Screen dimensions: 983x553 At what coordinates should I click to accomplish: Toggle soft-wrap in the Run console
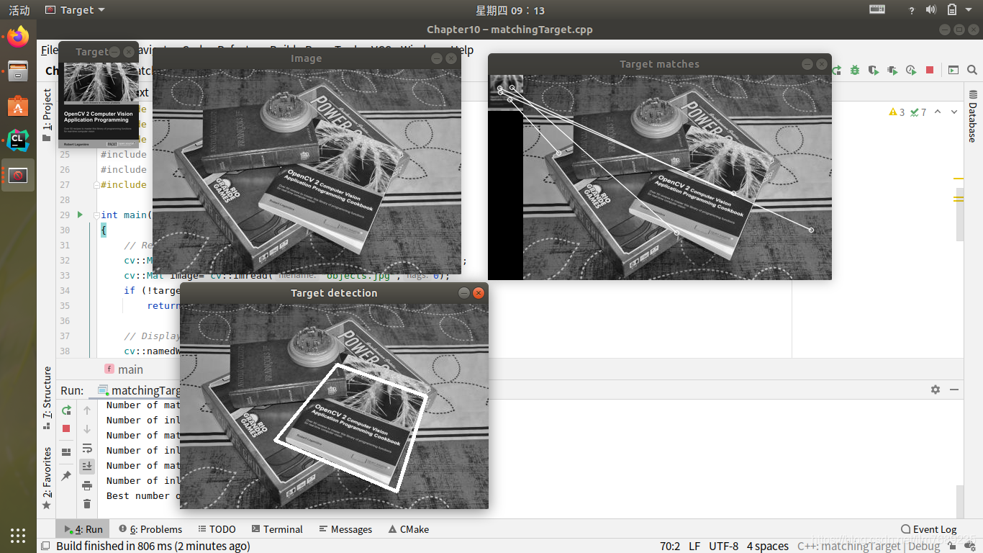click(x=87, y=448)
